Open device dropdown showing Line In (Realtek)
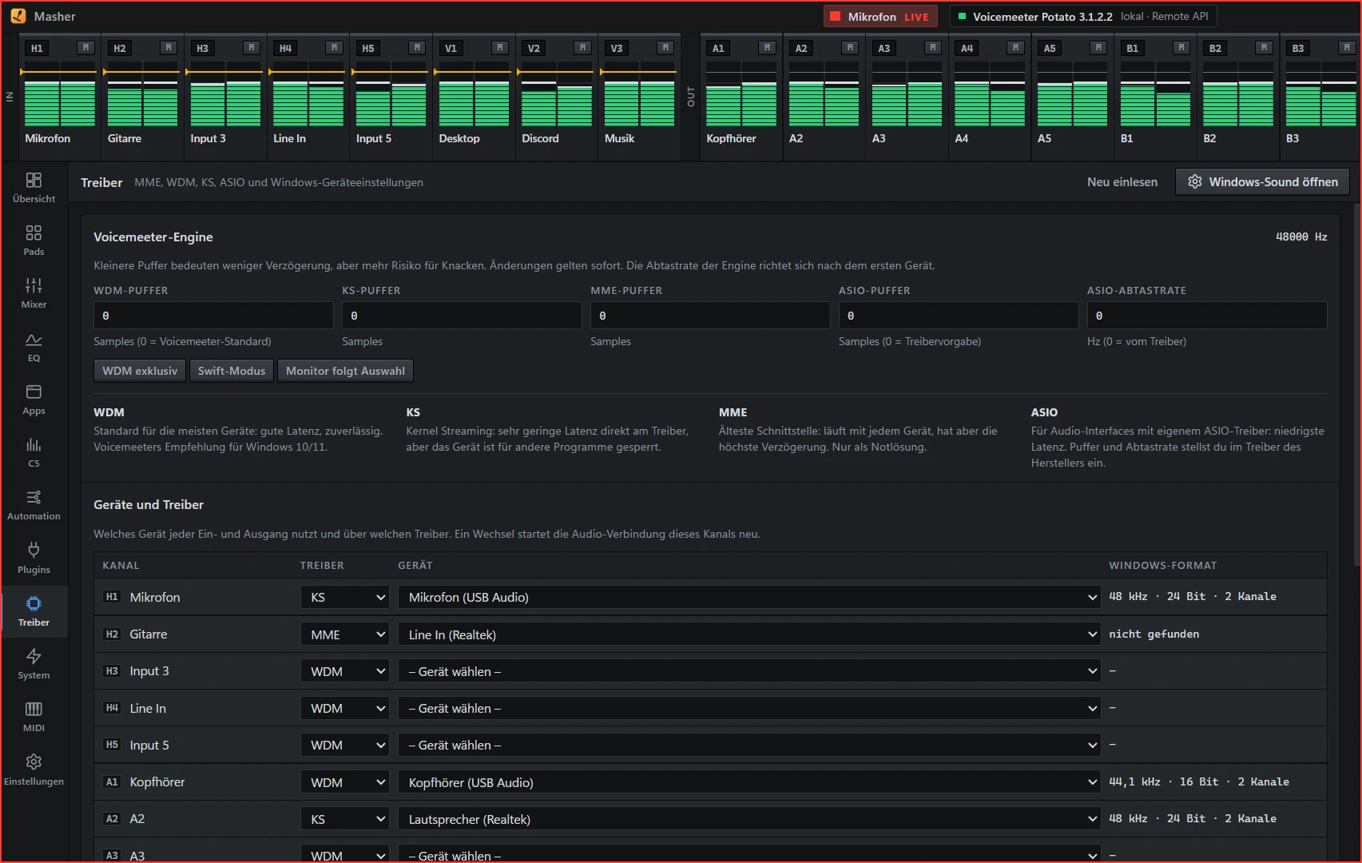 tap(749, 634)
